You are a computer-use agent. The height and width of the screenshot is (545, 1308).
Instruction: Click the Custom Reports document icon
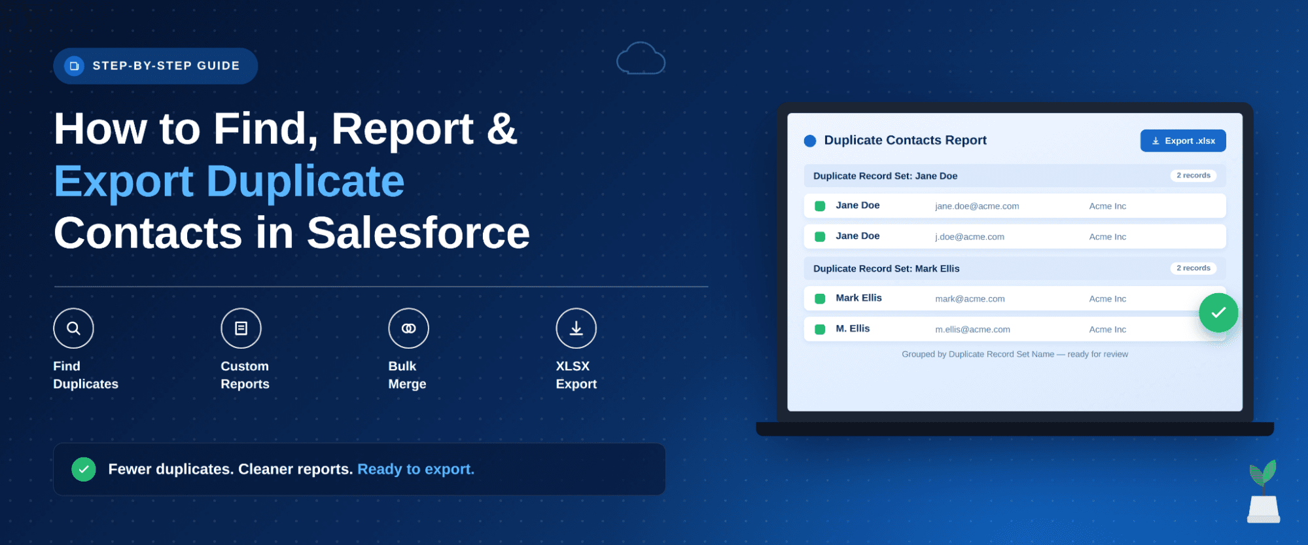click(241, 328)
